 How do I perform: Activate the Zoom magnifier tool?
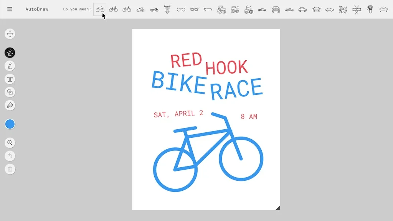10,143
